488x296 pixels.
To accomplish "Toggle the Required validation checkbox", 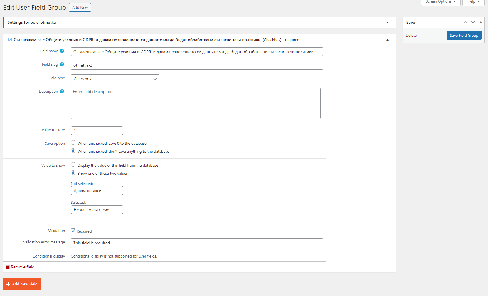I will (73, 231).
